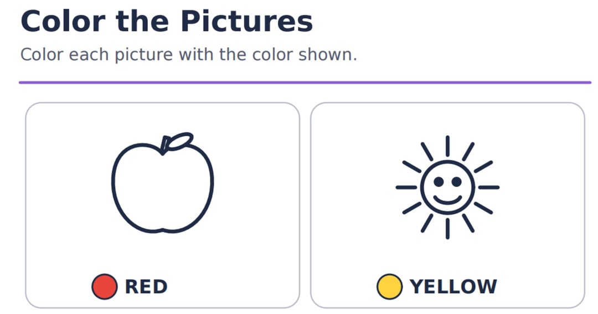Screen dimensions: 598x314
Task: Click the Color the Pictures heading
Action: point(167,21)
